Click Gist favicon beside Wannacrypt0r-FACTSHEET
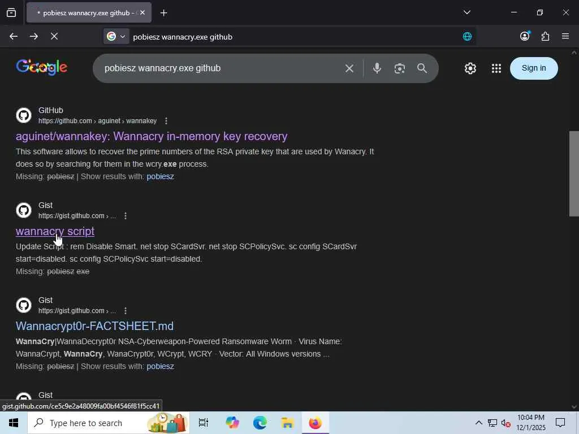 point(24,305)
